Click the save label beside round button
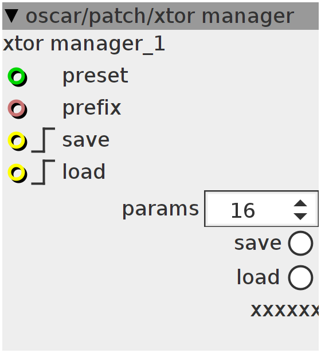 258,243
